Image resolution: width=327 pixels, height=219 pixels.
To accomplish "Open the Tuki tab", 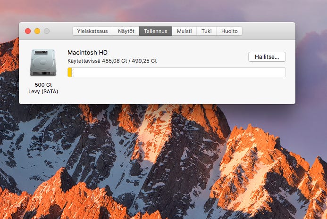I will [x=207, y=31].
